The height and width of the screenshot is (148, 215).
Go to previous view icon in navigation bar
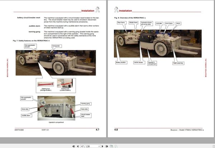111,146
